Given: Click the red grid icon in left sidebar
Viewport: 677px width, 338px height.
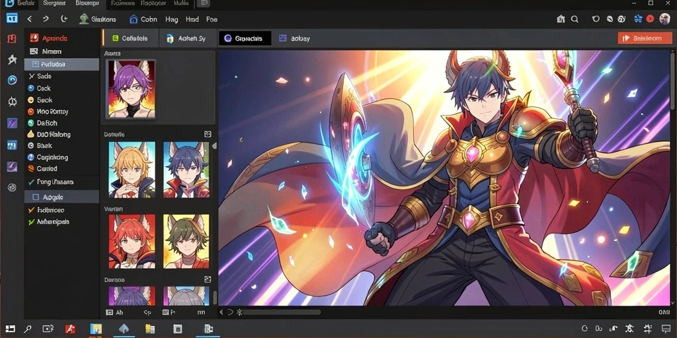Looking at the screenshot, I should click(12, 39).
